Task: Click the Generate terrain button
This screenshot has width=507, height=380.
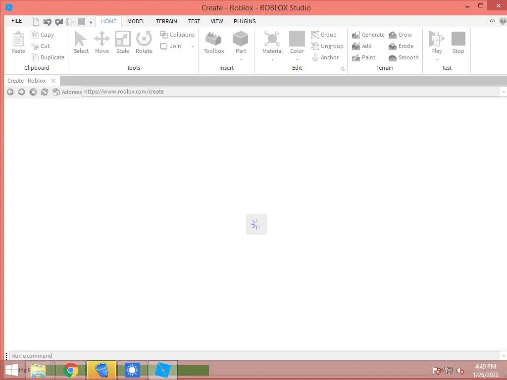Action: pos(368,35)
